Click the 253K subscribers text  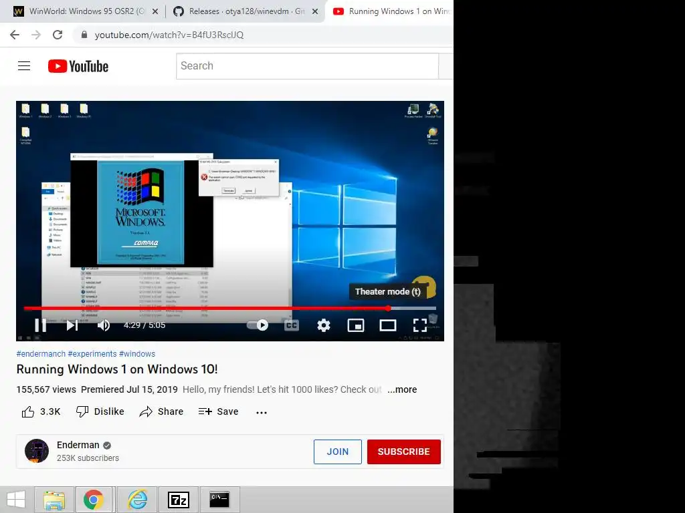[x=88, y=458]
